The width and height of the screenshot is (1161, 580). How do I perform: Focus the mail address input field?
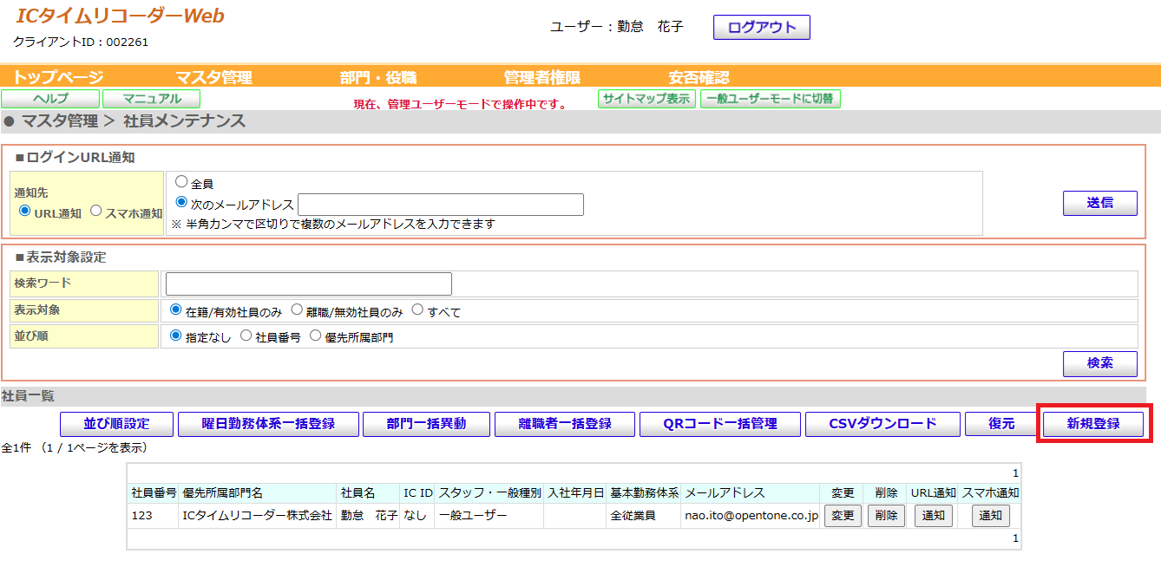pyautogui.click(x=440, y=205)
